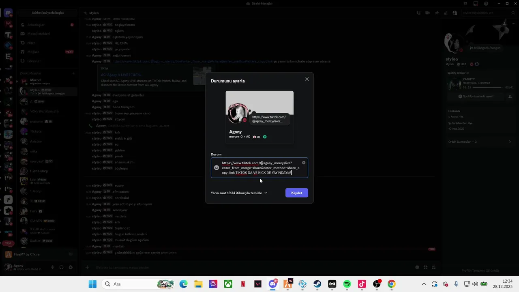Open the TikTok embed thumbnail image
519x292 pixels.
coord(202,76)
